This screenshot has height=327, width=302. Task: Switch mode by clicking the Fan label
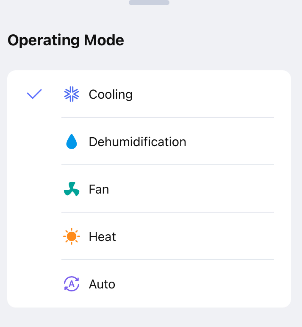tap(99, 189)
